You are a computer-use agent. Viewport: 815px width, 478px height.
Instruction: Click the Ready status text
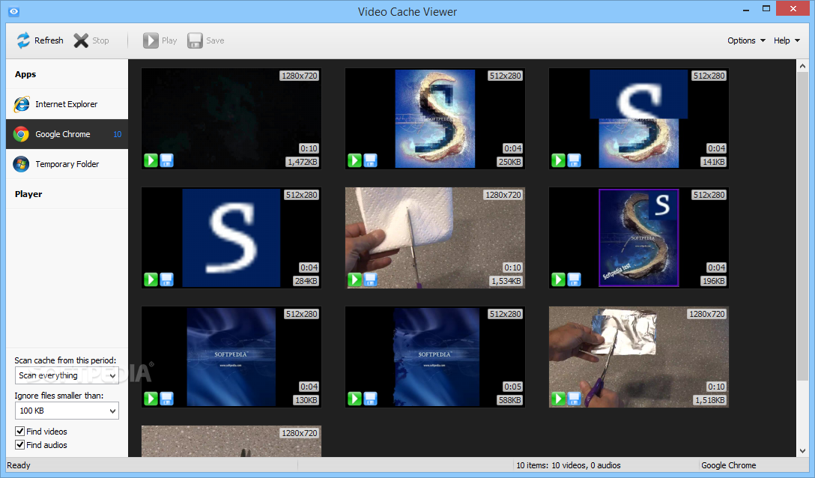pos(19,465)
